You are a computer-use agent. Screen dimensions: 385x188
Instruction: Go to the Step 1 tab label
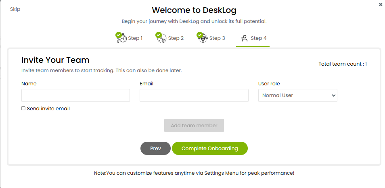coord(135,38)
